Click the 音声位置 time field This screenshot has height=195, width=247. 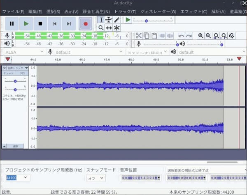(x=141, y=178)
